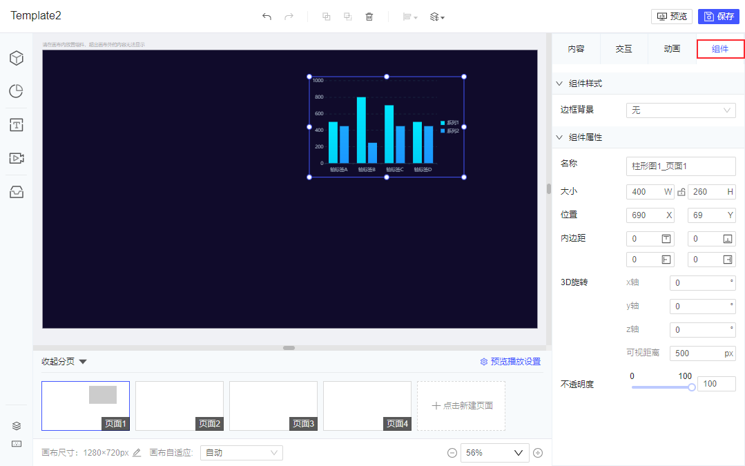Open the alignment options dropdown icon
Viewport: 745px width, 466px height.
pyautogui.click(x=410, y=17)
